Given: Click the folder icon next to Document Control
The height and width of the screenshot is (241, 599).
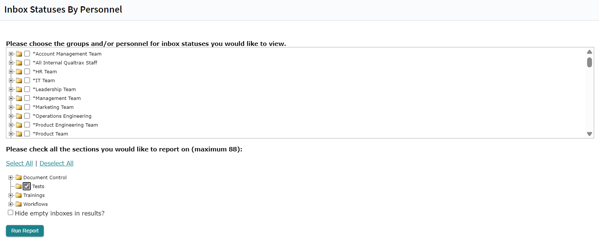Looking at the screenshot, I should click(x=19, y=178).
